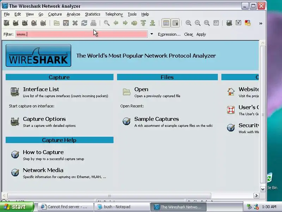Screen dimensions: 282x212
Task: Click the 1:30 AM system clock
Action: click(269, 207)
